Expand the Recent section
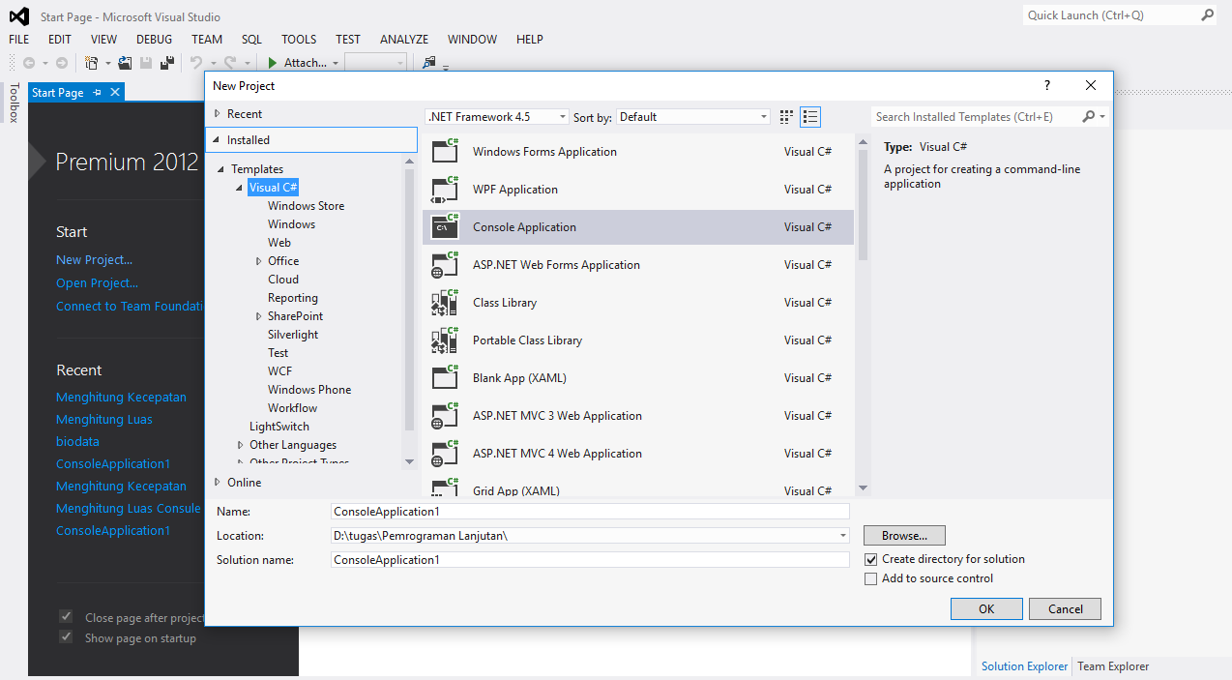This screenshot has width=1232, height=680. [218, 114]
